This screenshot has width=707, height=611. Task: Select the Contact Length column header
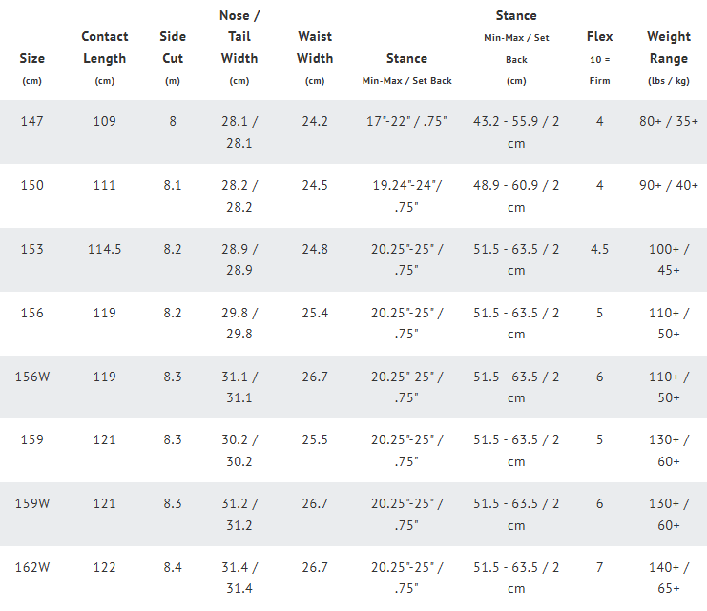pos(105,58)
